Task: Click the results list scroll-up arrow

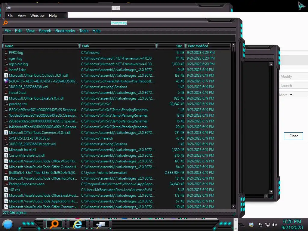Action: coord(233,45)
